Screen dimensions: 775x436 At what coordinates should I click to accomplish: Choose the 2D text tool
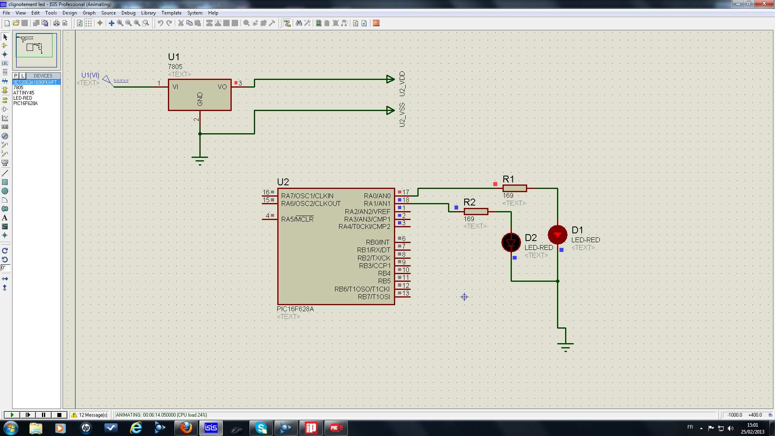click(x=5, y=218)
